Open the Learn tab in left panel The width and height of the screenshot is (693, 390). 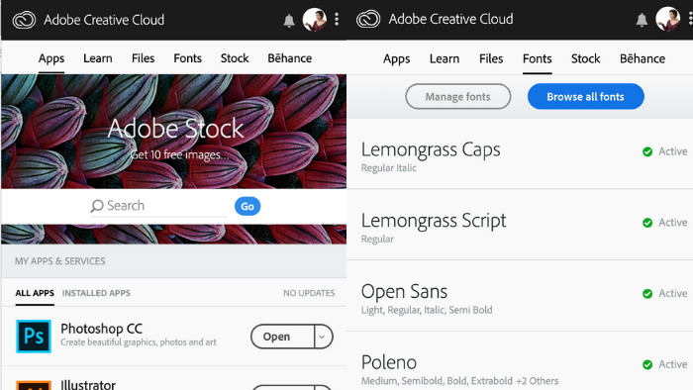pyautogui.click(x=98, y=58)
